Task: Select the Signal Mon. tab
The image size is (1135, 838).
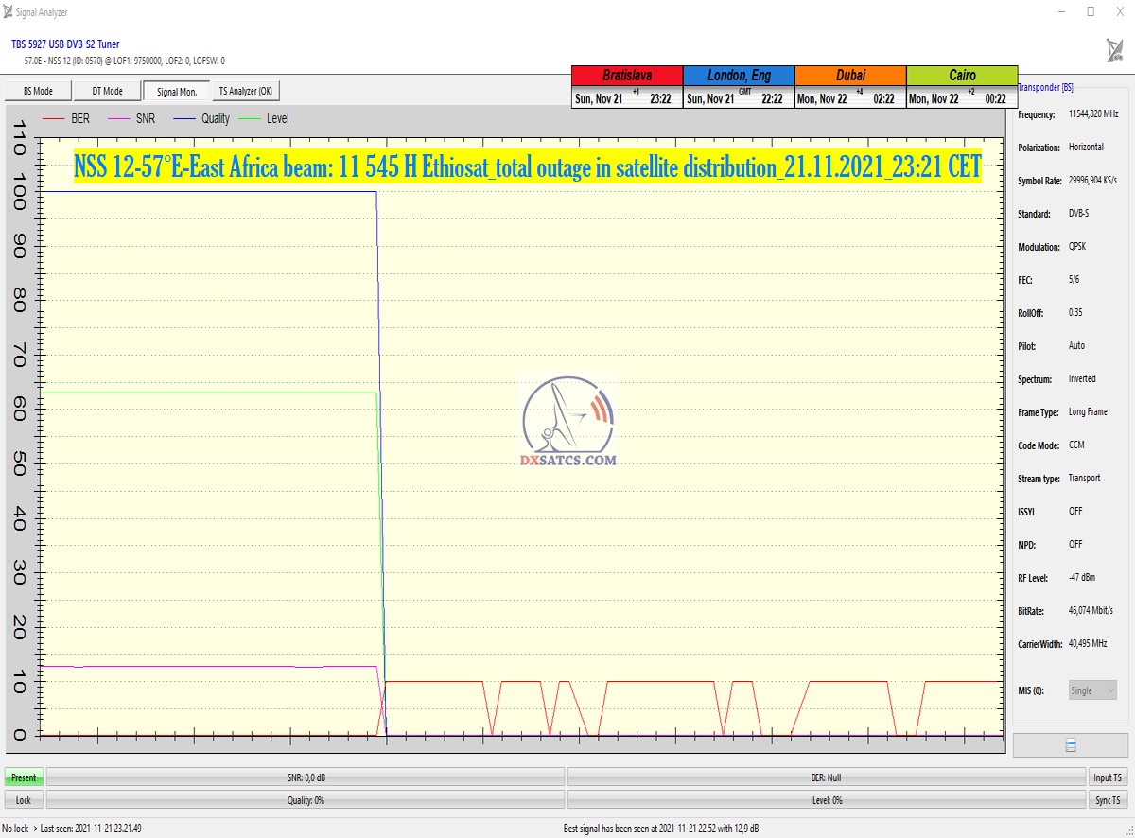Action: pos(177,92)
